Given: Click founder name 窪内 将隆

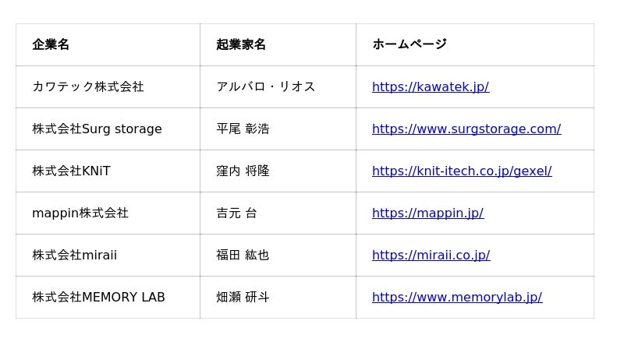Looking at the screenshot, I should [x=243, y=171].
